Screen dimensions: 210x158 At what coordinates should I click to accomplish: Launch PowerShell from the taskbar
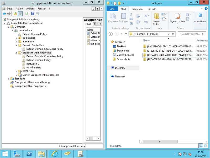point(29,154)
